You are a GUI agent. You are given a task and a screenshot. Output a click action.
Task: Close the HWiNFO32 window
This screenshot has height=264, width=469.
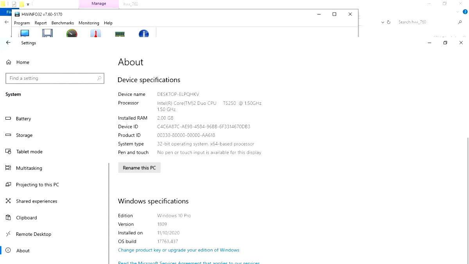[x=350, y=14]
